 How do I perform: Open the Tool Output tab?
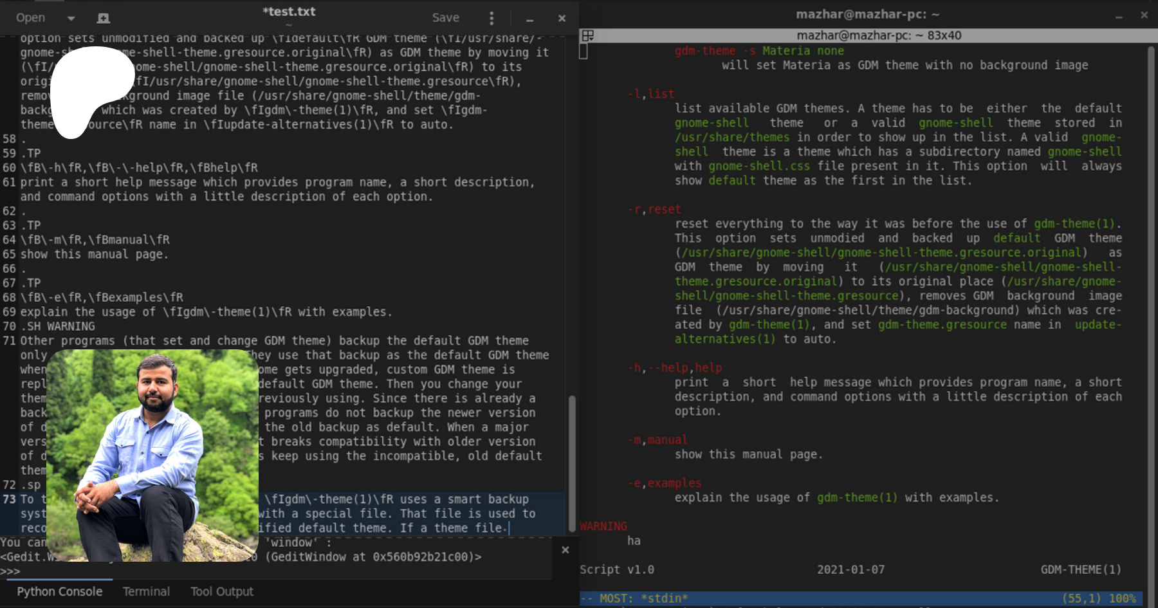[221, 591]
